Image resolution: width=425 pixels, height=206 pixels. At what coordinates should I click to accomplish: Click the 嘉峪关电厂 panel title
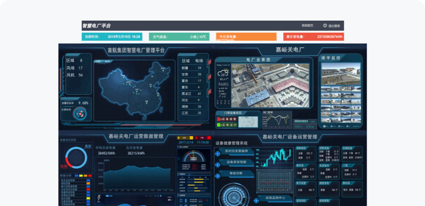[x=290, y=50]
